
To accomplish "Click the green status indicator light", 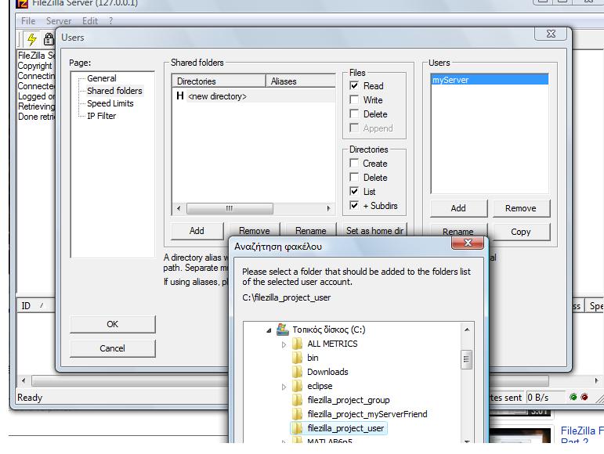I will (x=573, y=397).
